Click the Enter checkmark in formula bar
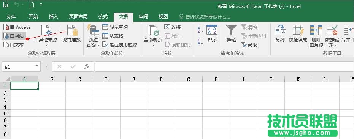Screen dimensions: 354x139 click(x=73, y=66)
